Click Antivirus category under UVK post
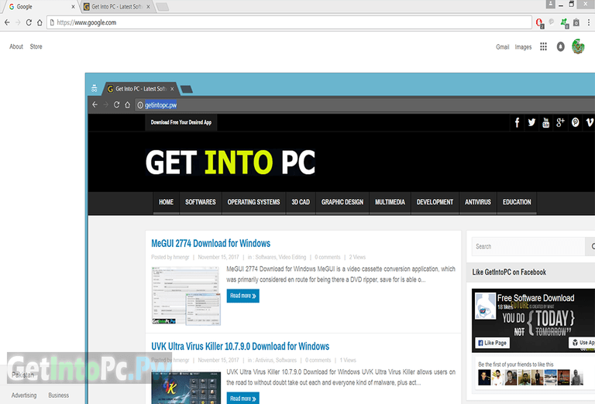The height and width of the screenshot is (404, 595). tap(264, 361)
